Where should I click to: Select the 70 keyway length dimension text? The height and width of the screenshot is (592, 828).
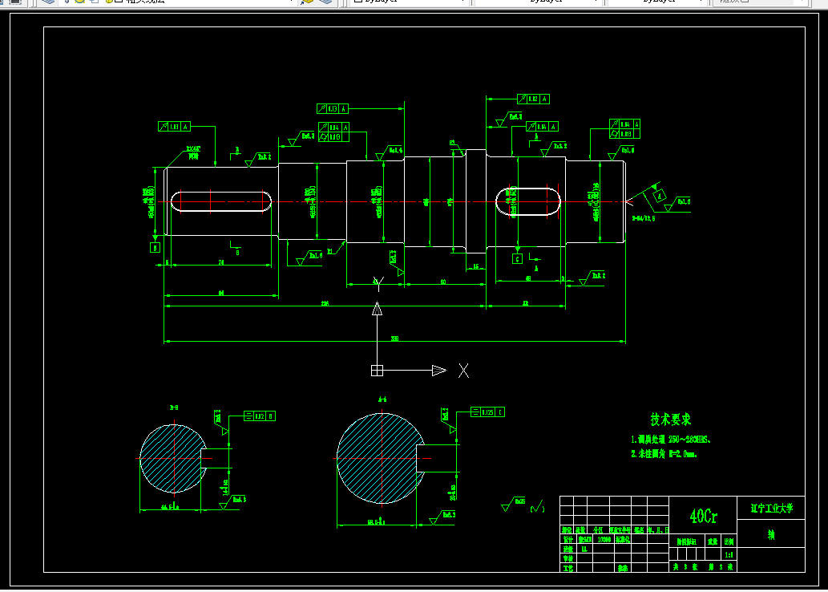pos(221,262)
